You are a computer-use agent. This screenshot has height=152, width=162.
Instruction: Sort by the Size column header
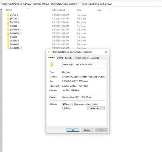(x=100, y=10)
